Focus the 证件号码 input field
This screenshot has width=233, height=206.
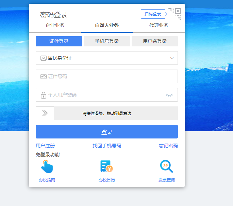coord(107,76)
